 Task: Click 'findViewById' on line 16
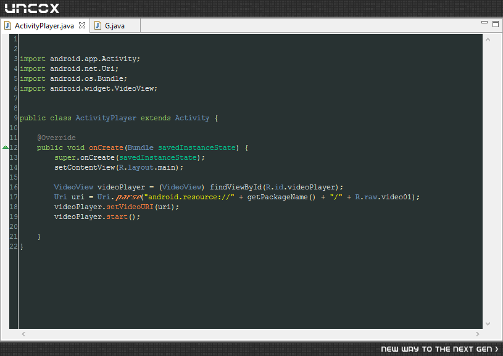[x=236, y=187]
